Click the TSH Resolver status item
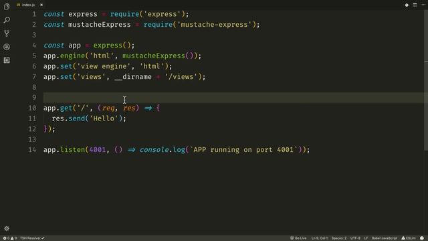 pyautogui.click(x=32, y=238)
